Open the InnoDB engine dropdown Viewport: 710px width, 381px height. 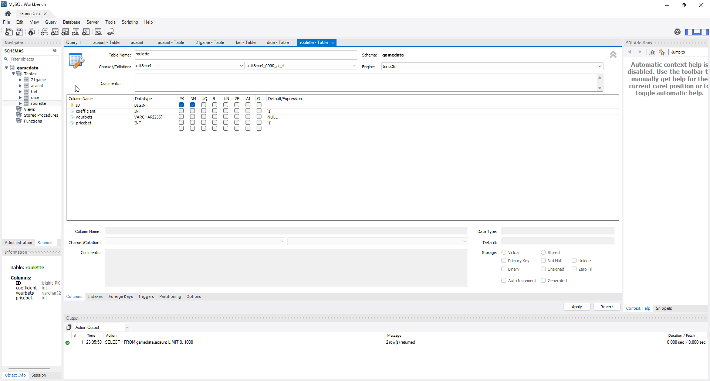click(600, 66)
